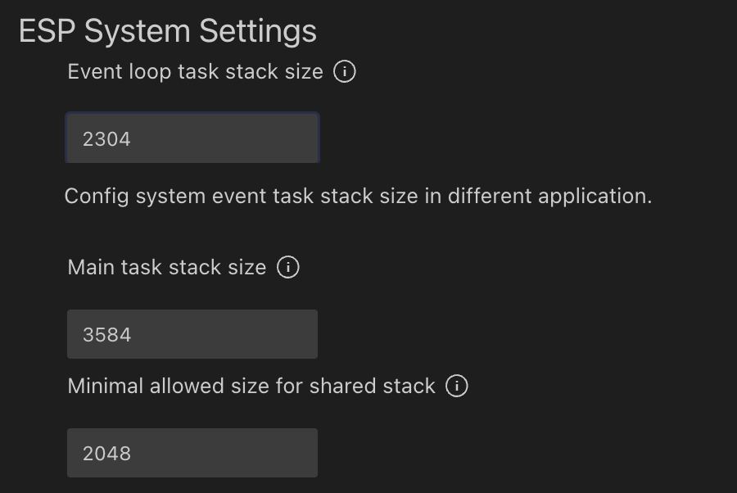The width and height of the screenshot is (737, 493).
Task: Click the 2304 value text
Action: pyautogui.click(x=107, y=139)
